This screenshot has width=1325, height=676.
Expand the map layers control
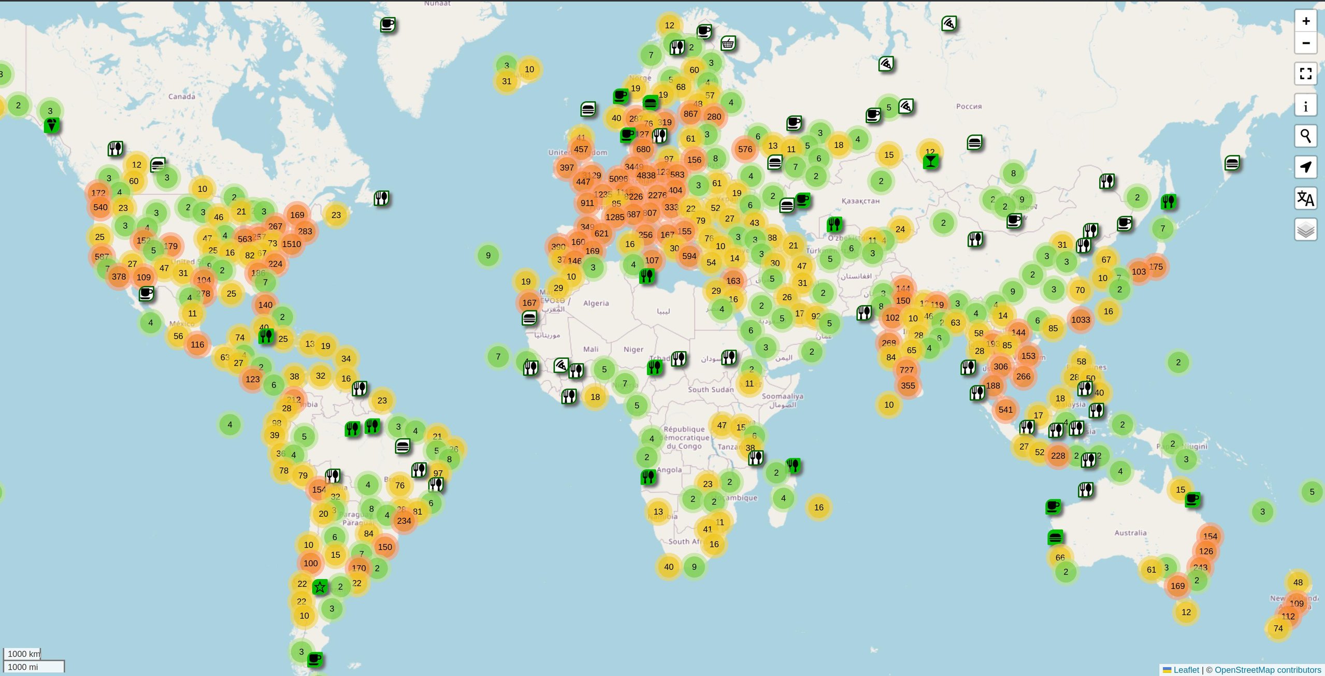(1305, 229)
